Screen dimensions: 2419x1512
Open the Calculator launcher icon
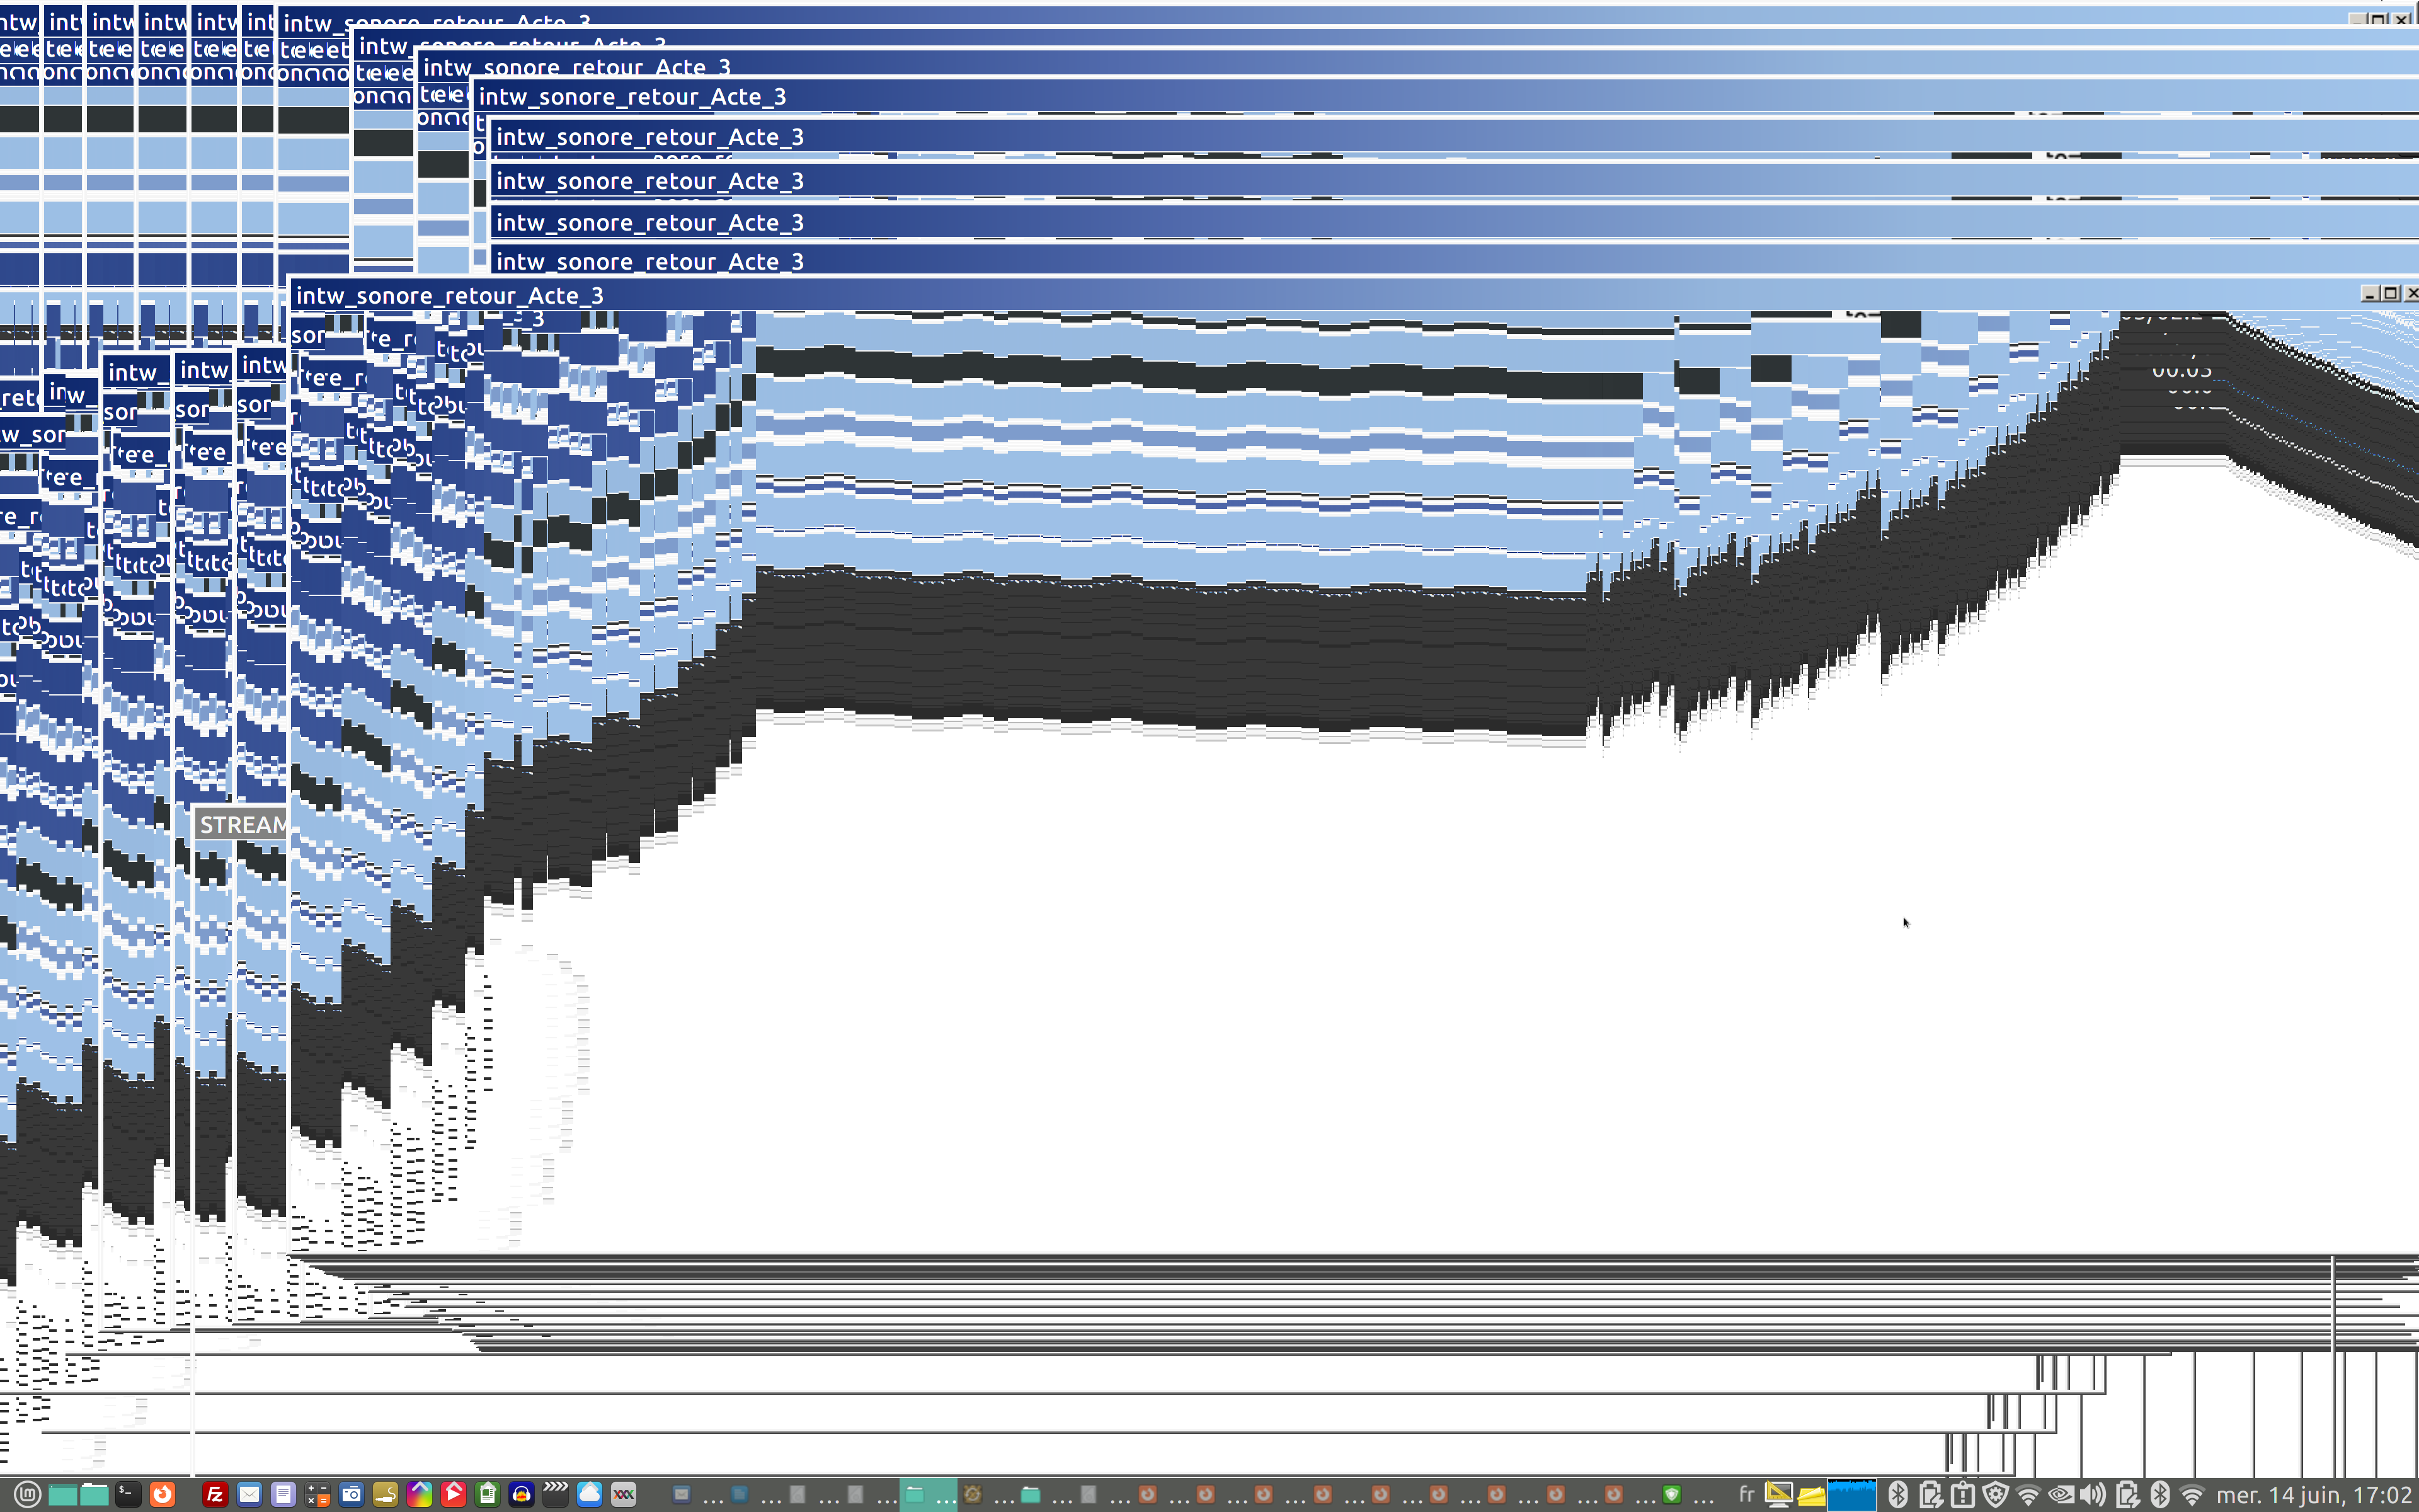point(317,1495)
